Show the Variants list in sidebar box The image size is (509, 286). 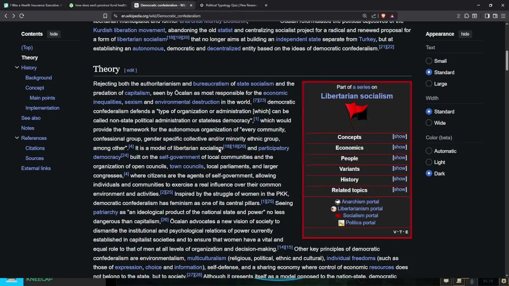click(400, 168)
